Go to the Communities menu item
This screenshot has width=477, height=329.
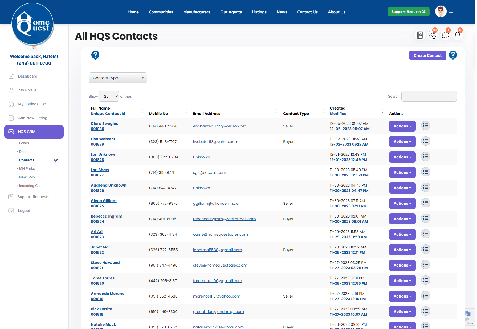[x=161, y=12]
